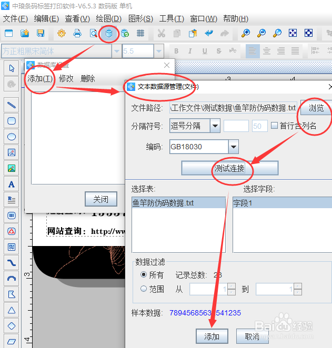
Task: Click the zoom in magnifier
Action: click(x=246, y=33)
